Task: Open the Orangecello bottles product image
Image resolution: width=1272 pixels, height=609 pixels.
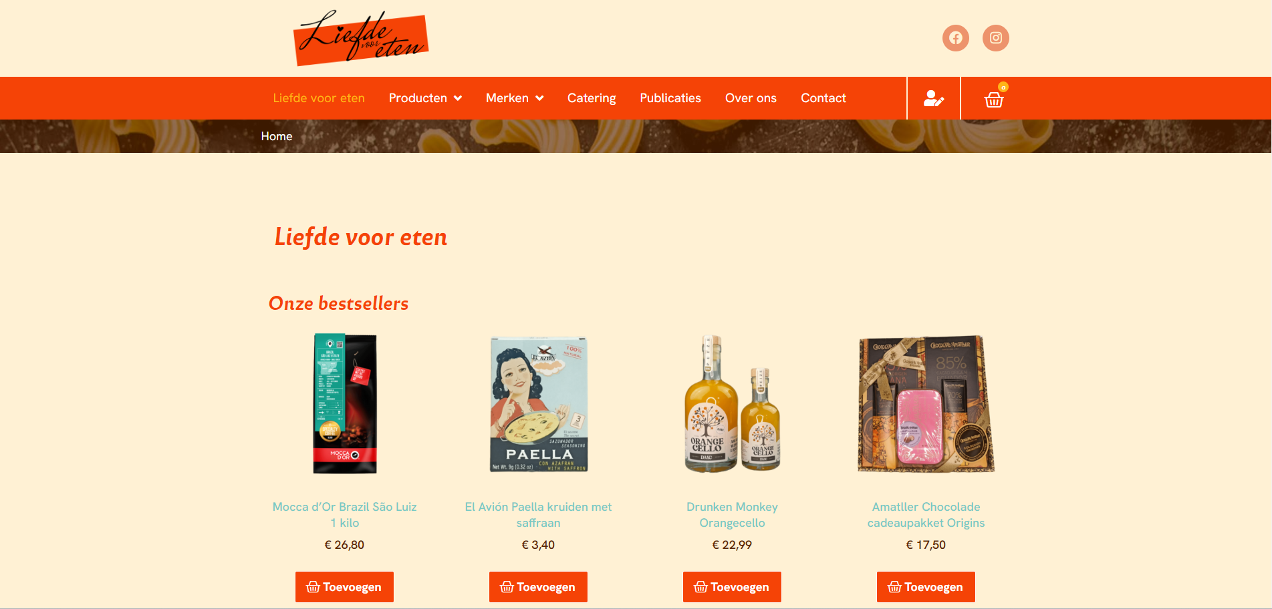Action: tap(733, 404)
